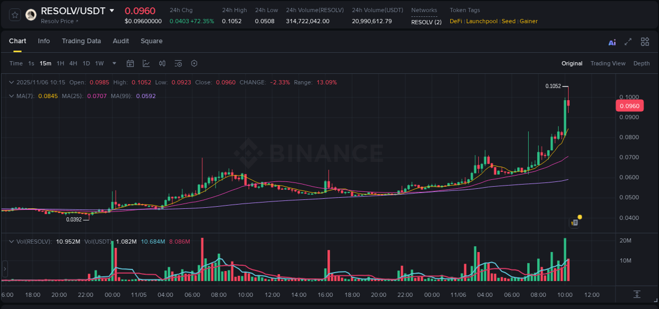
Task: Select the 1H timeframe interval
Action: tap(60, 63)
